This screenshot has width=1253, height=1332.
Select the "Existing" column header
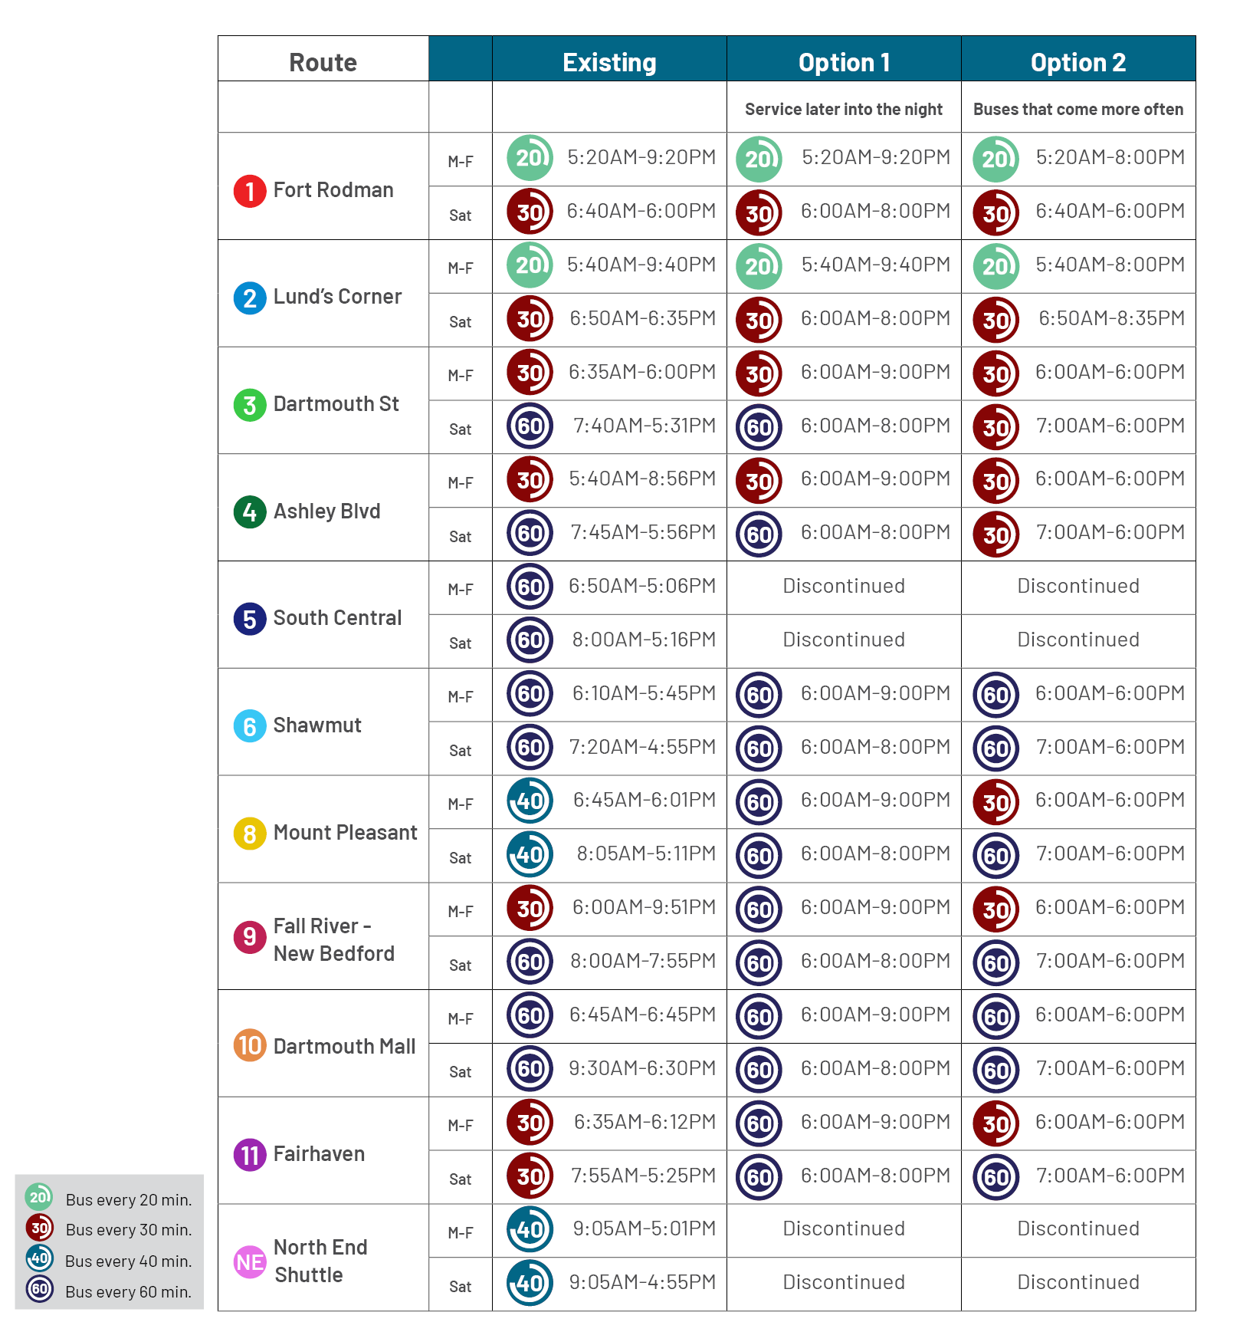[609, 62]
